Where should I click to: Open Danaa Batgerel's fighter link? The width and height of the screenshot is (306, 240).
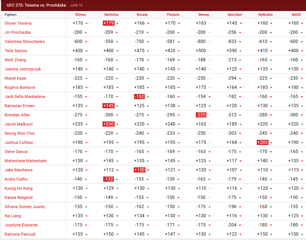[x=18, y=197]
